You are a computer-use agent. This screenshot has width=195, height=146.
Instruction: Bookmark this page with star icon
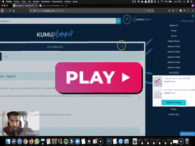coord(152,11)
